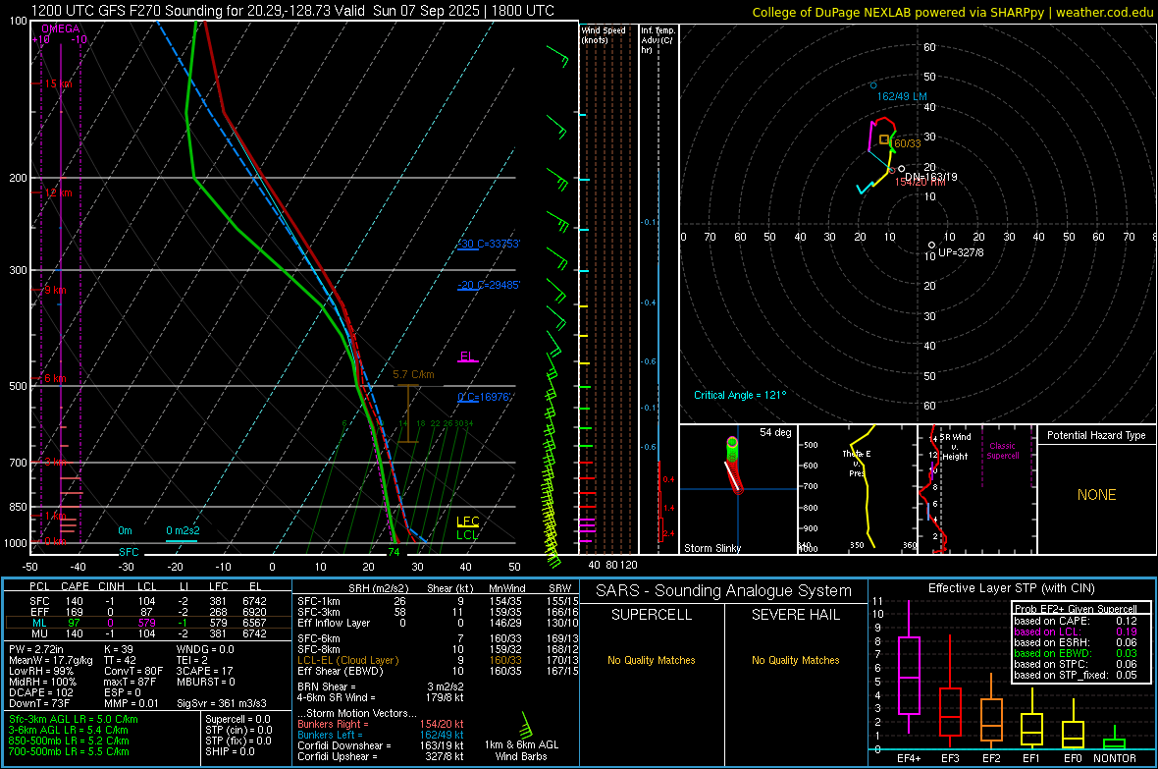Click the cyan '0 m2s2' label
The height and width of the screenshot is (769, 1158).
tap(183, 530)
